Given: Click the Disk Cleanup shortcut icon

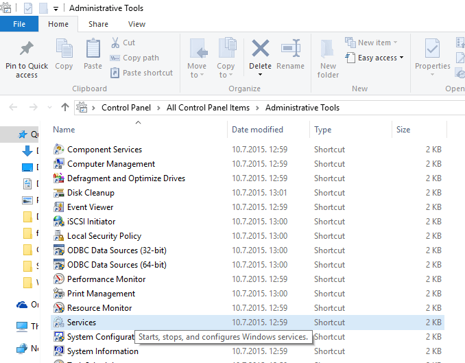Looking at the screenshot, I should 59,193.
